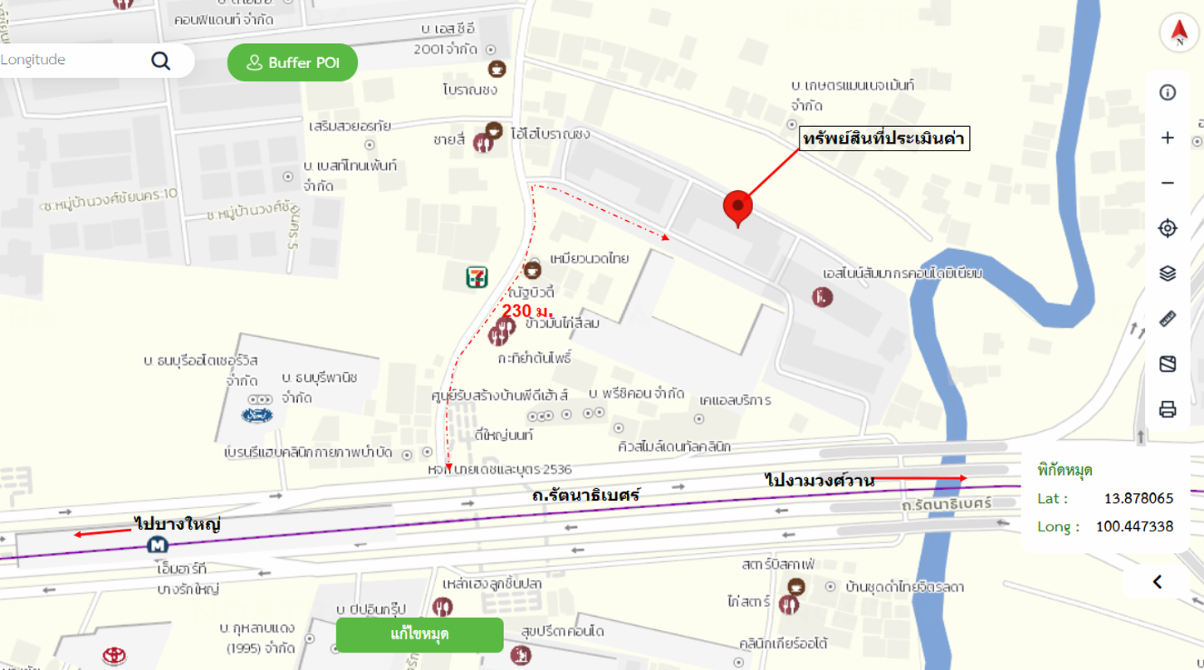1204x670 pixels.
Task: Focus the Longitude input field
Action: click(x=71, y=60)
